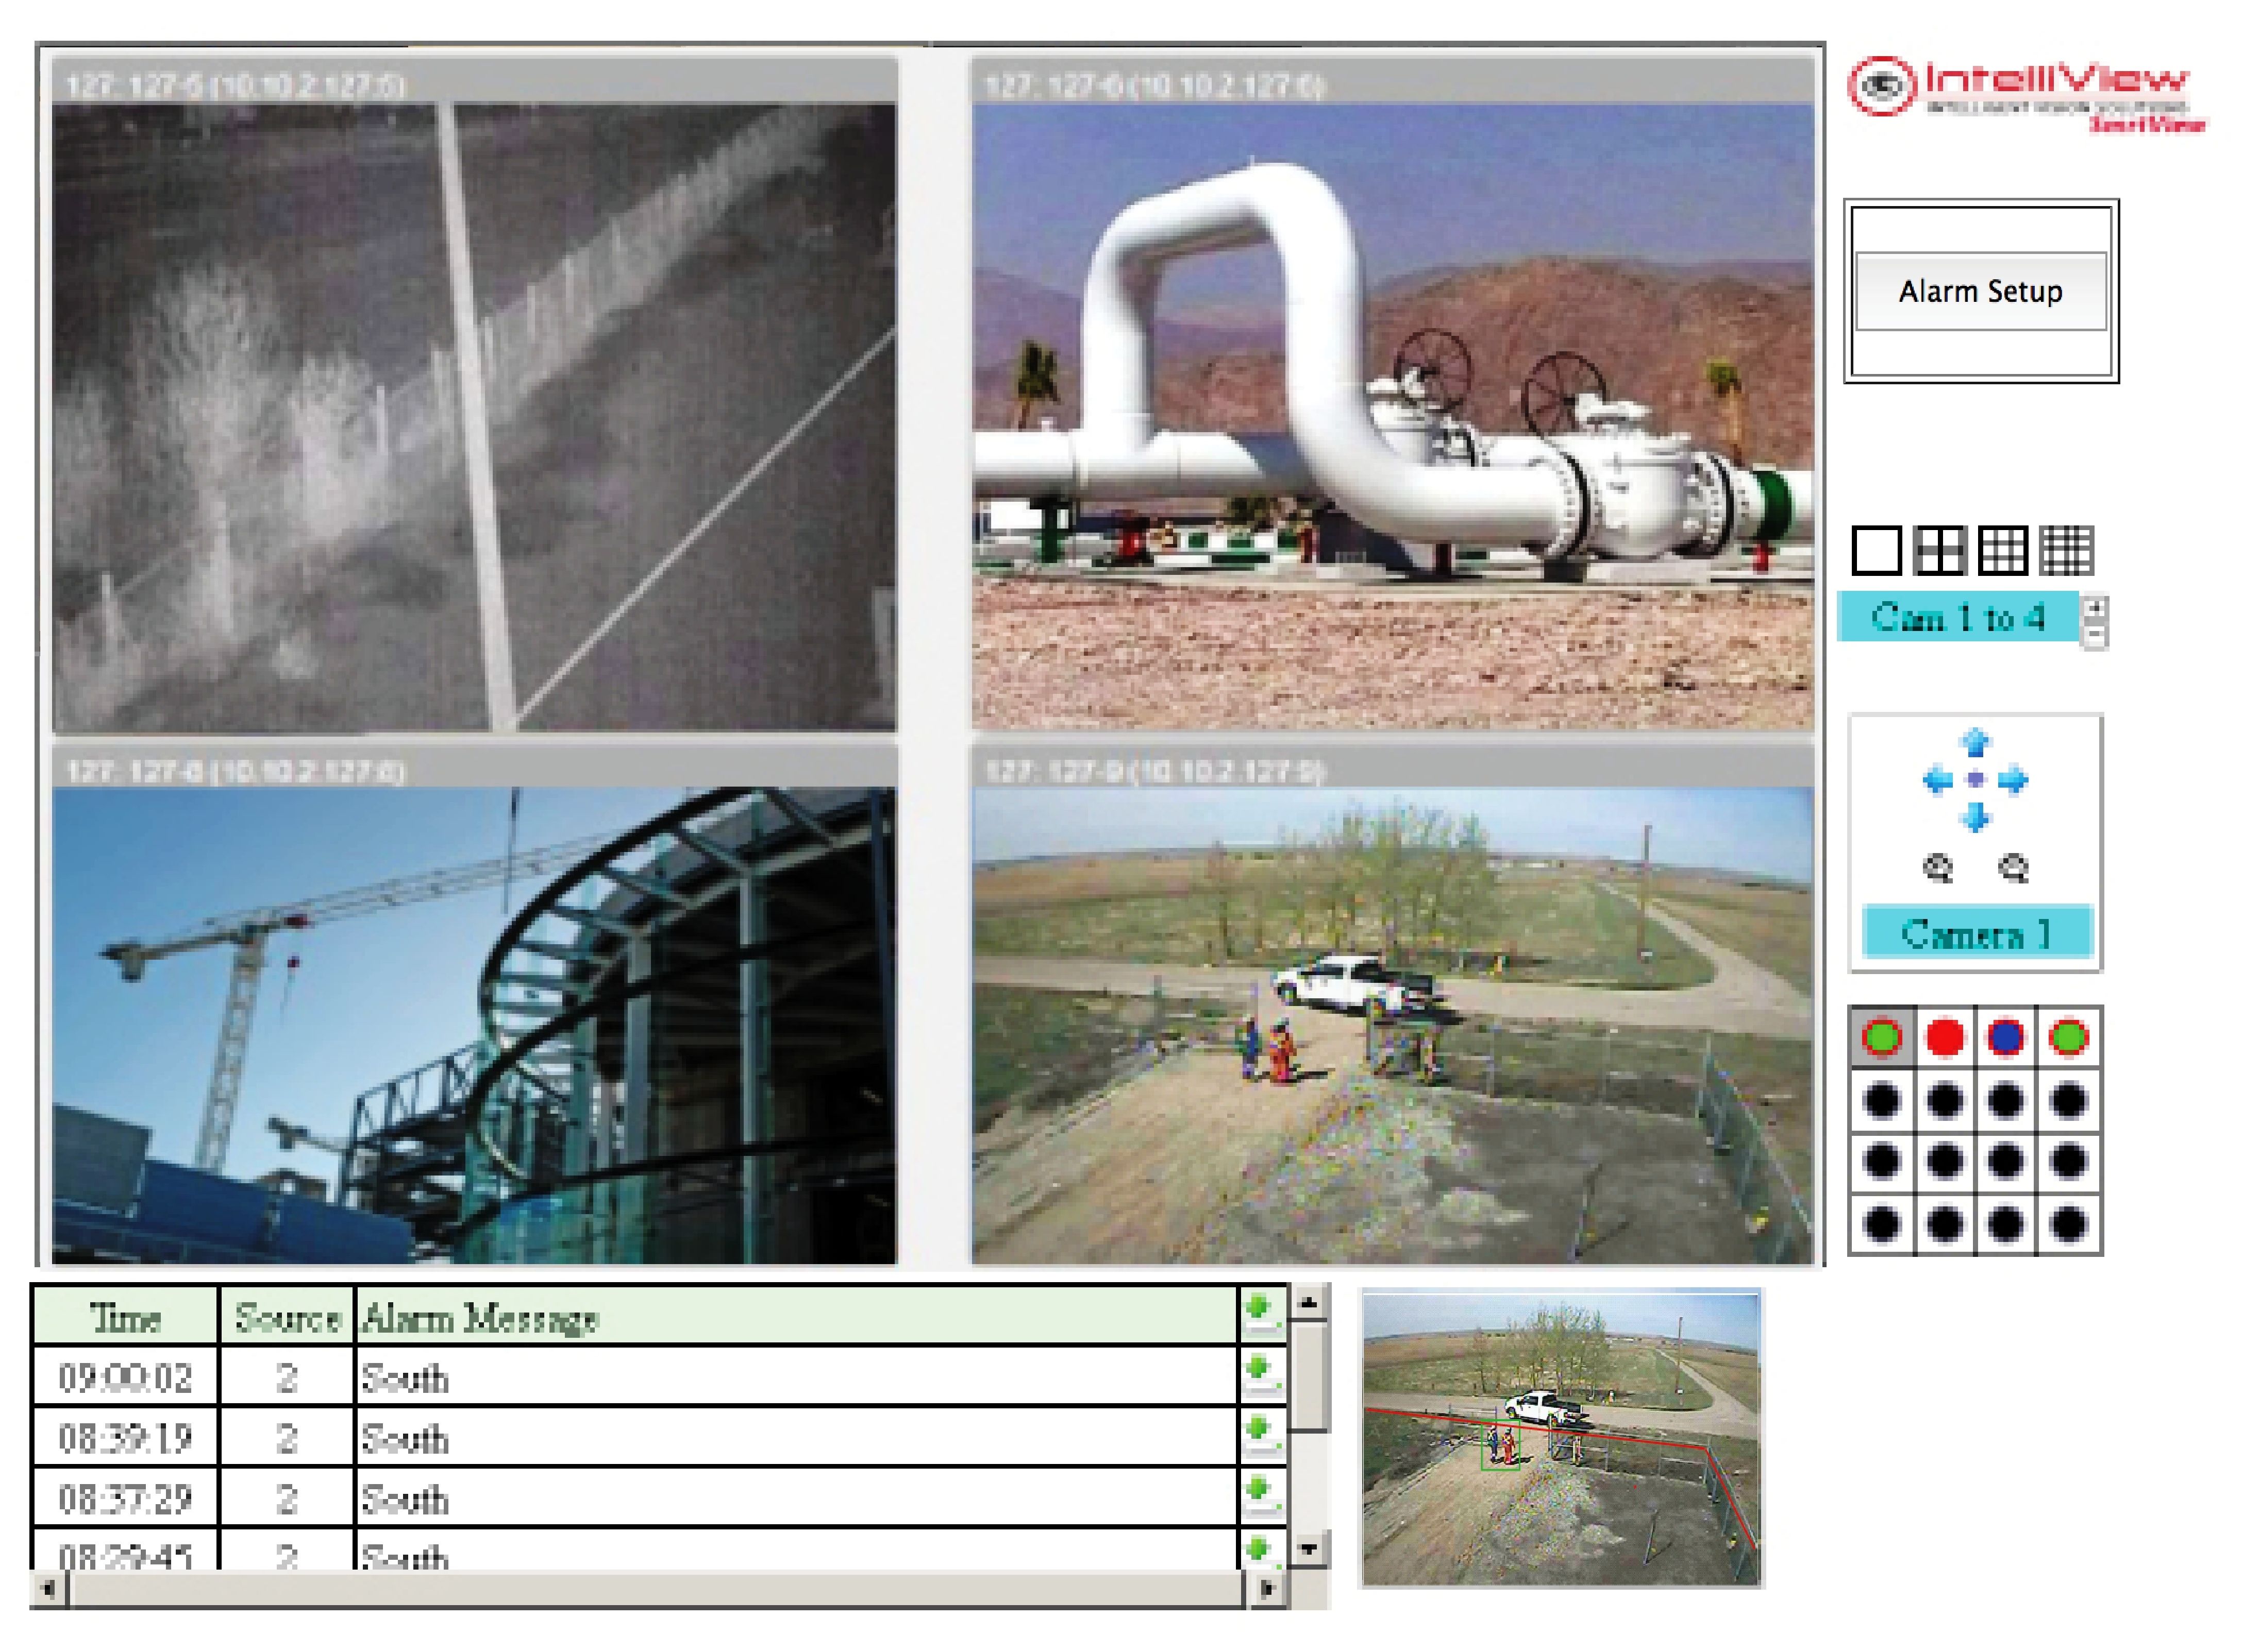Screen dimensions: 2243x1652
Task: Switch to the 4x4 grid layout
Action: click(x=2067, y=550)
